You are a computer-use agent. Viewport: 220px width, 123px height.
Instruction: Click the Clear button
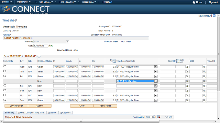[82, 106]
